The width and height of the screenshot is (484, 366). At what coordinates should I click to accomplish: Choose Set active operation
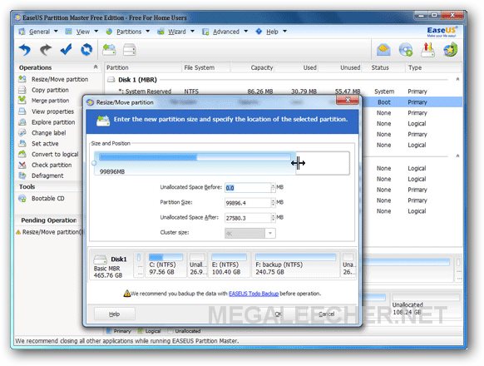point(45,144)
